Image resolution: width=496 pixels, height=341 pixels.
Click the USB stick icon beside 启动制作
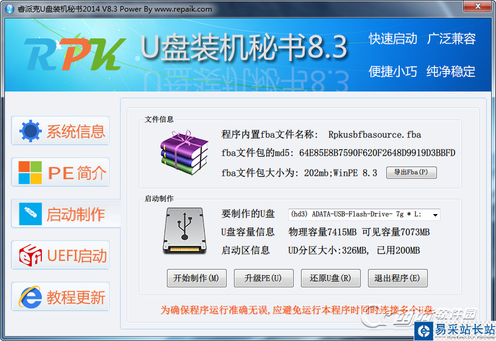pos(30,214)
